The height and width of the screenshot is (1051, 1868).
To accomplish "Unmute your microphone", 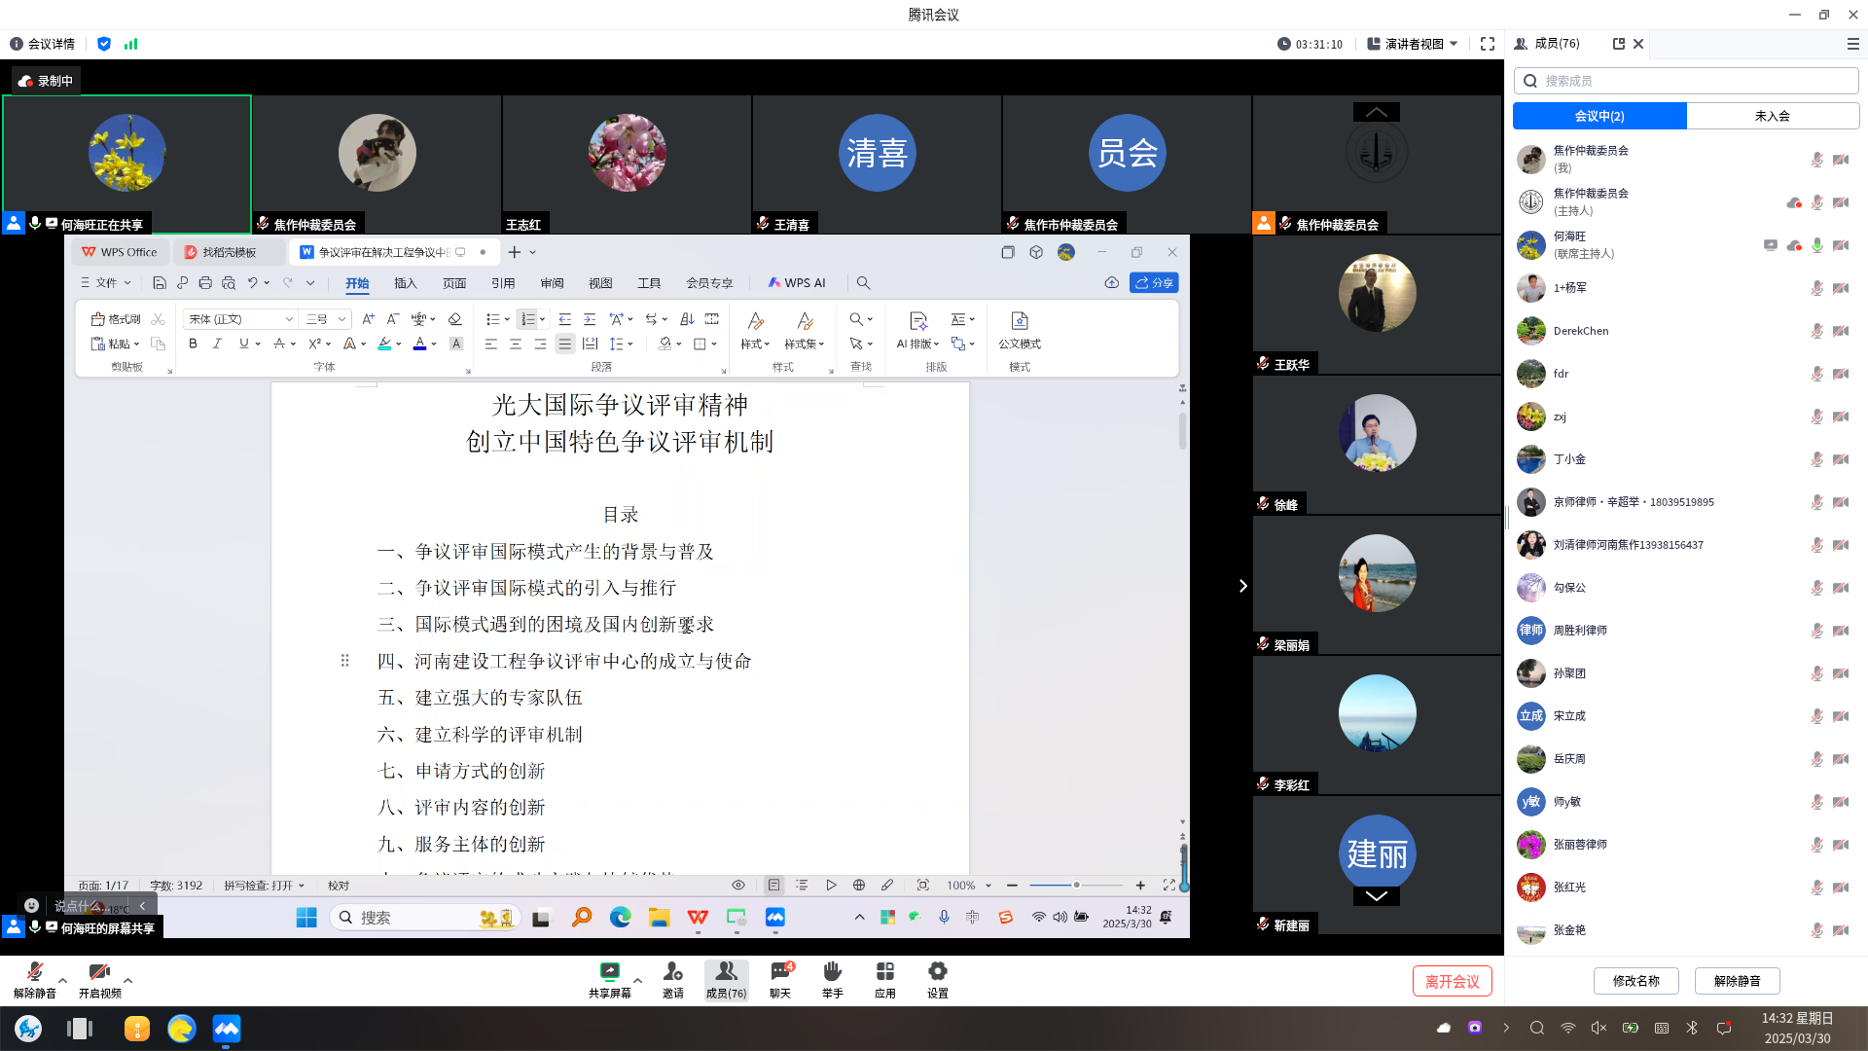I will [x=34, y=979].
